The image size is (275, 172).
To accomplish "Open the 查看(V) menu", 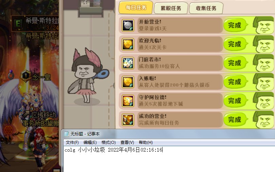I will click(127, 142).
